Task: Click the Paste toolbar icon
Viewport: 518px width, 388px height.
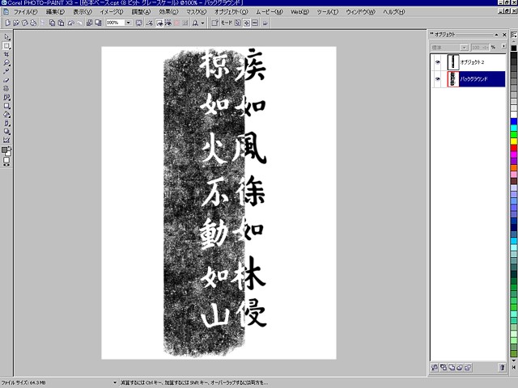Action: (x=61, y=23)
